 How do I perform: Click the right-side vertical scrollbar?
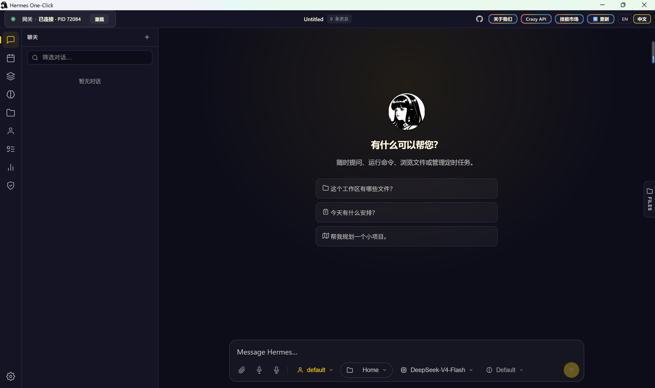(653, 52)
